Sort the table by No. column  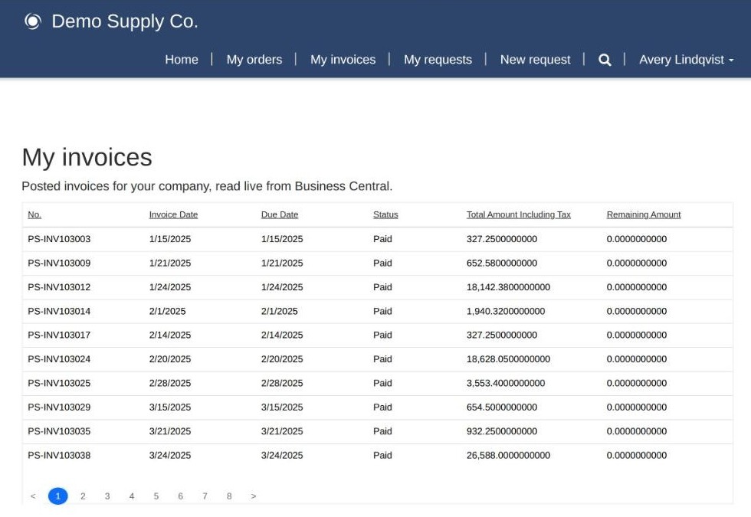click(x=34, y=214)
